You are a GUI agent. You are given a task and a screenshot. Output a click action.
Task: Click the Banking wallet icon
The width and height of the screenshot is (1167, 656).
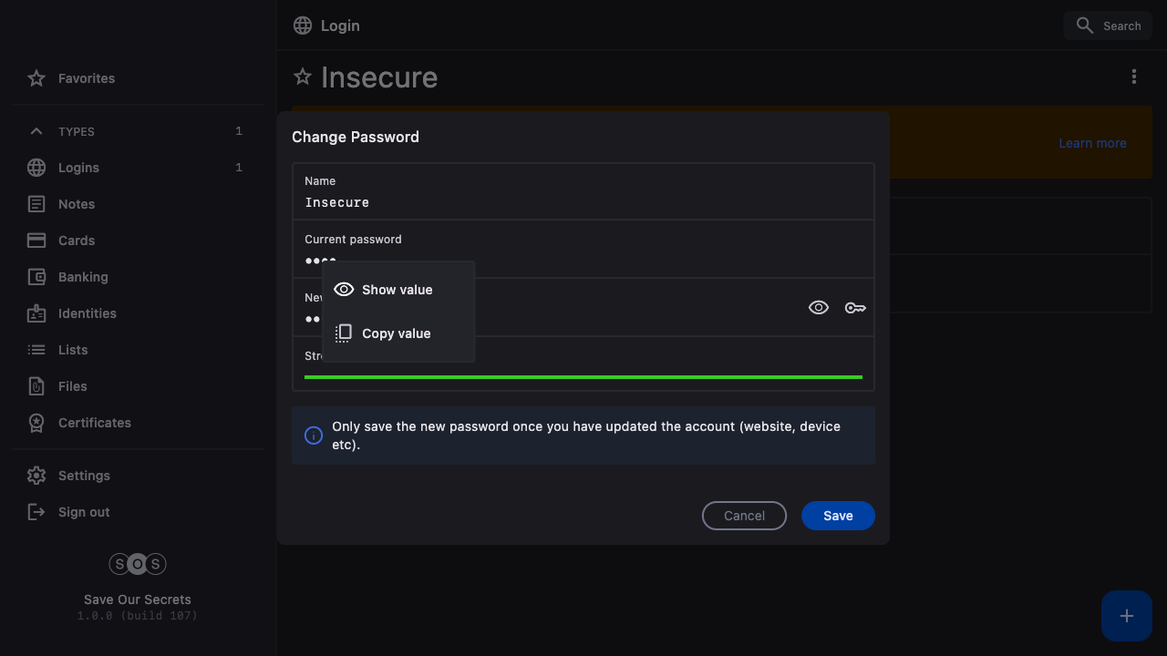(36, 277)
